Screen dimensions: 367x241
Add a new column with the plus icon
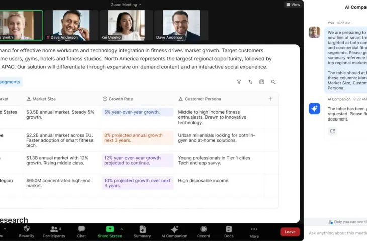270,99
